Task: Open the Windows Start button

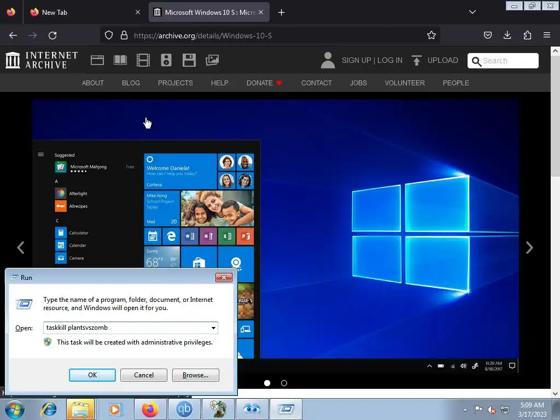Action: [15, 409]
